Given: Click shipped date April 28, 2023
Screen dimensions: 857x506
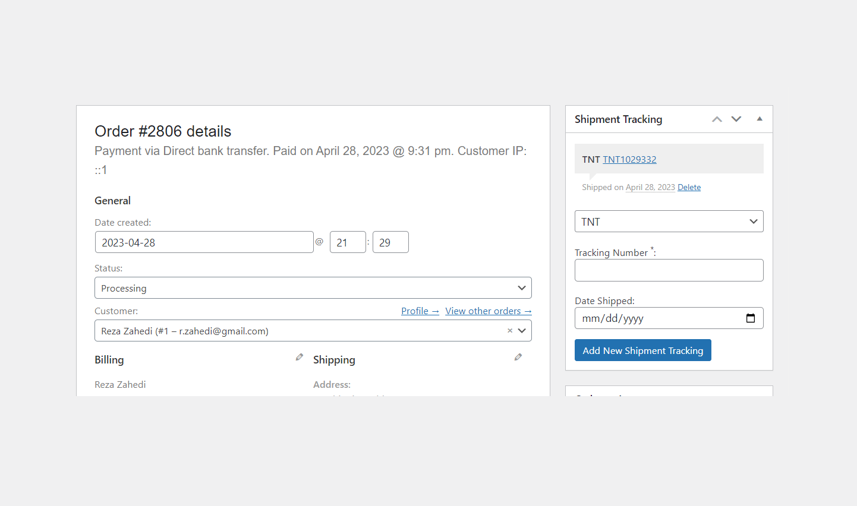Looking at the screenshot, I should pyautogui.click(x=650, y=187).
